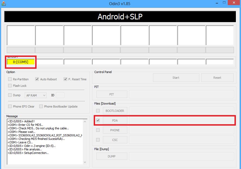Click the CSC browse button
The height and width of the screenshot is (169, 241).
[x=115, y=140]
